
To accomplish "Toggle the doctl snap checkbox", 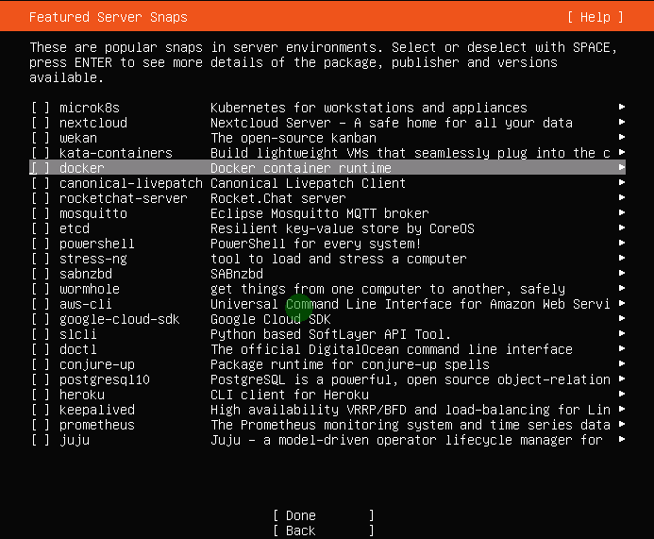I will coord(41,349).
